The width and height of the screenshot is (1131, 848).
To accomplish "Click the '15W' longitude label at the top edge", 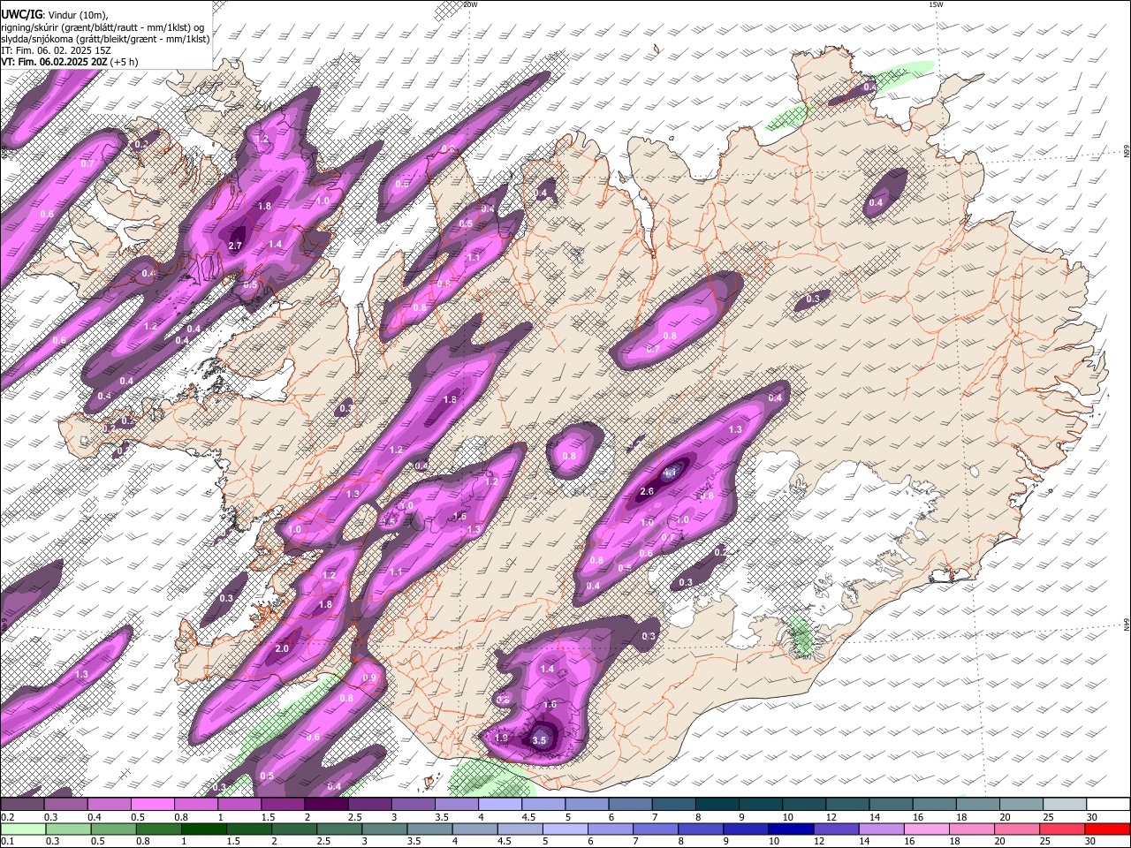I will point(937,4).
